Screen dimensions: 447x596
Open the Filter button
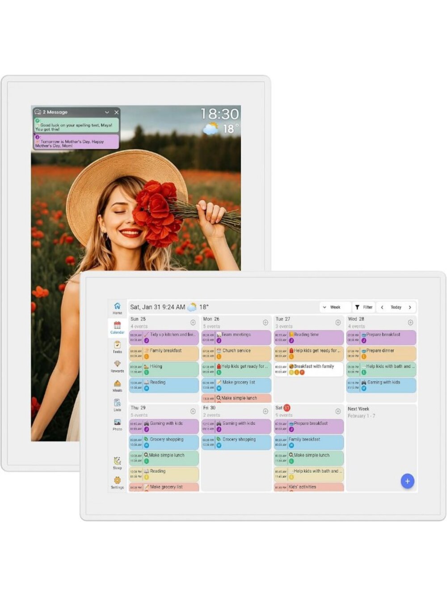[363, 307]
